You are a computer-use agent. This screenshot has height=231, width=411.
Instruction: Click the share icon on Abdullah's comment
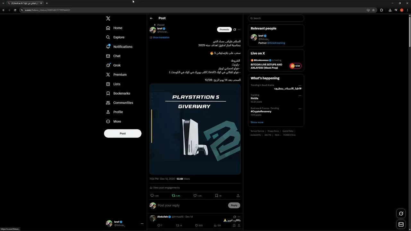click(x=239, y=226)
